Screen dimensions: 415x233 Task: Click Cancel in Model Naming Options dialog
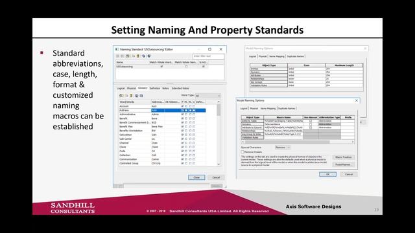coord(349,174)
